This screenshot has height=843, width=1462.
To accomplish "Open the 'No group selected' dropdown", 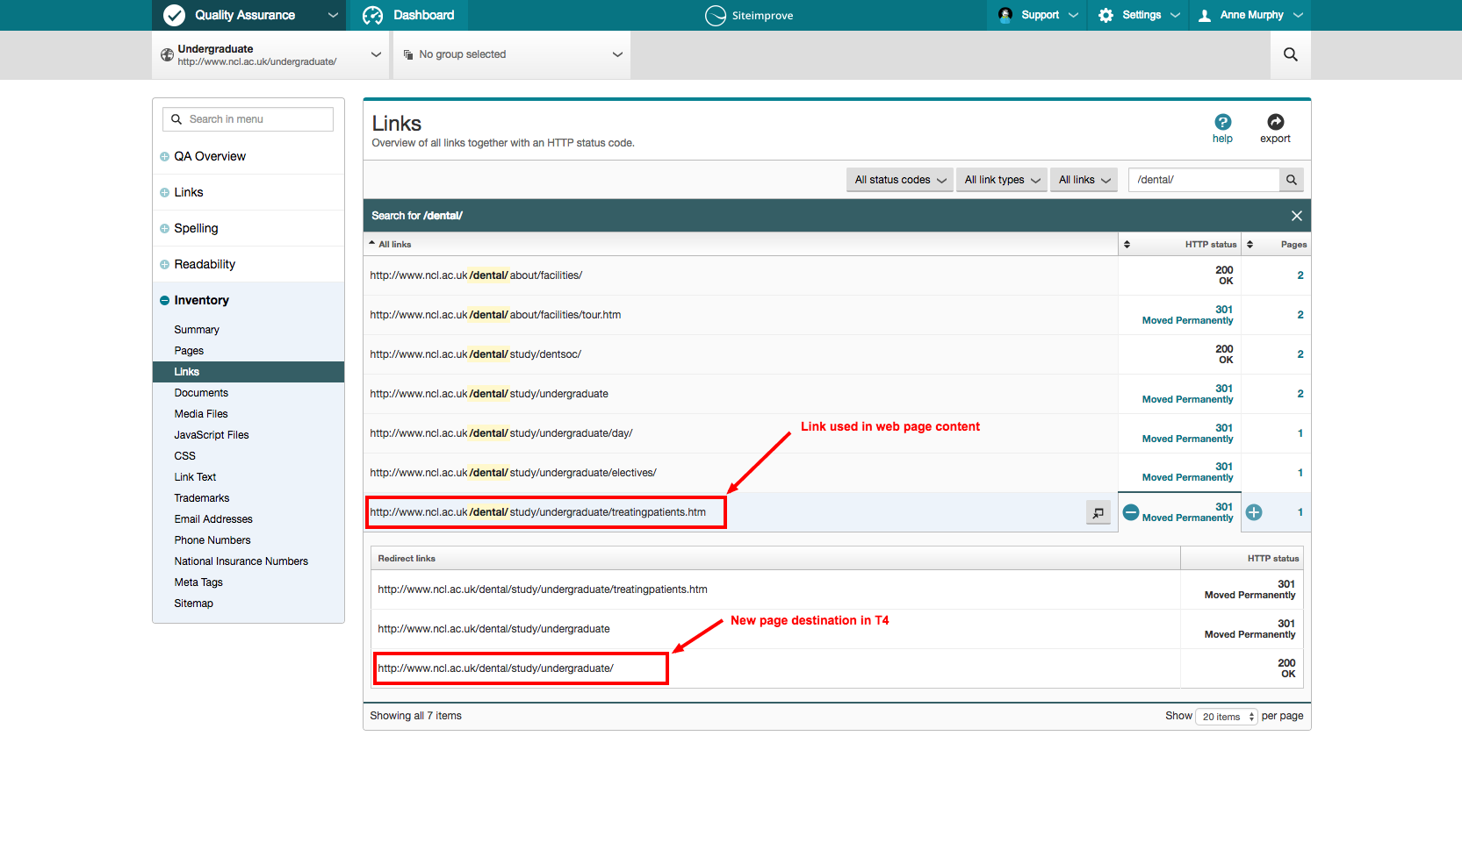I will 512,54.
